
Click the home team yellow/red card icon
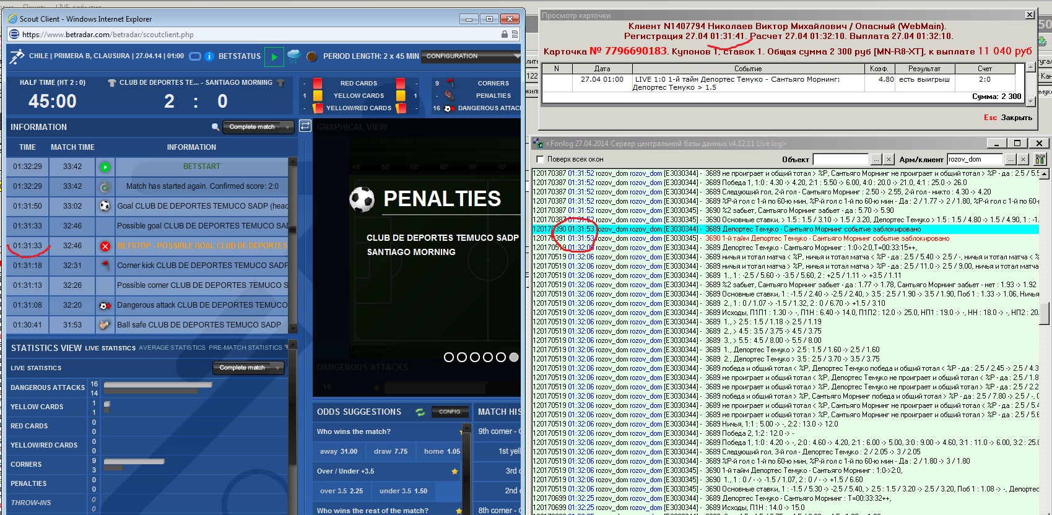[318, 108]
